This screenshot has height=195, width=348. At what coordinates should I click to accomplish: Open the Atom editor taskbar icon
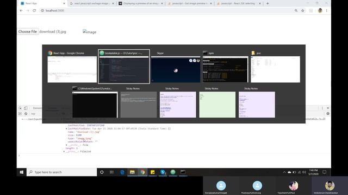[173, 172]
